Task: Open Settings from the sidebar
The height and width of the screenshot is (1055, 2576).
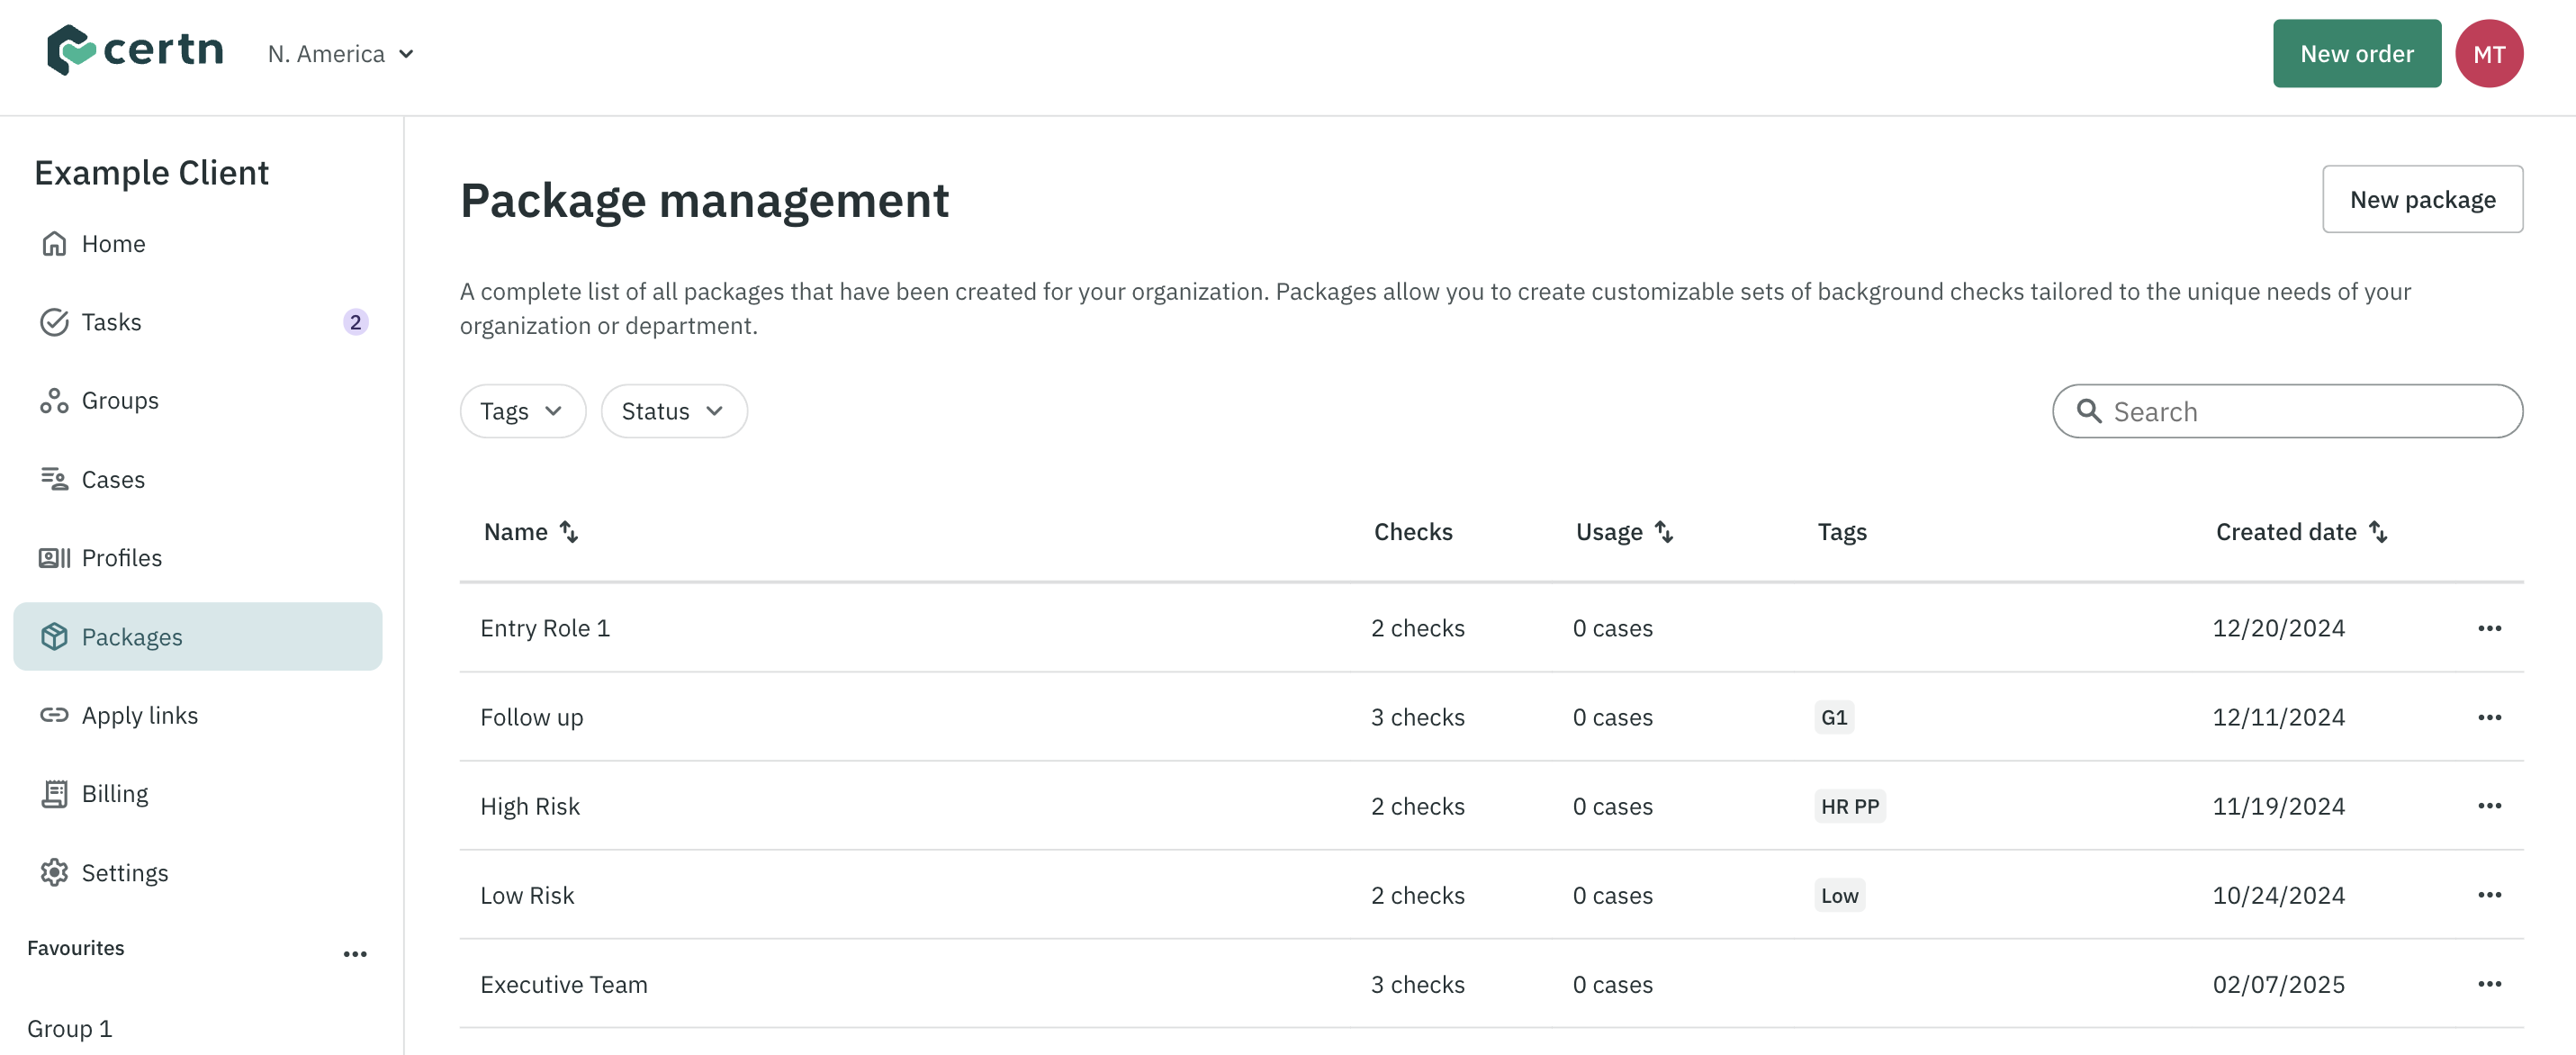Action: click(x=124, y=873)
